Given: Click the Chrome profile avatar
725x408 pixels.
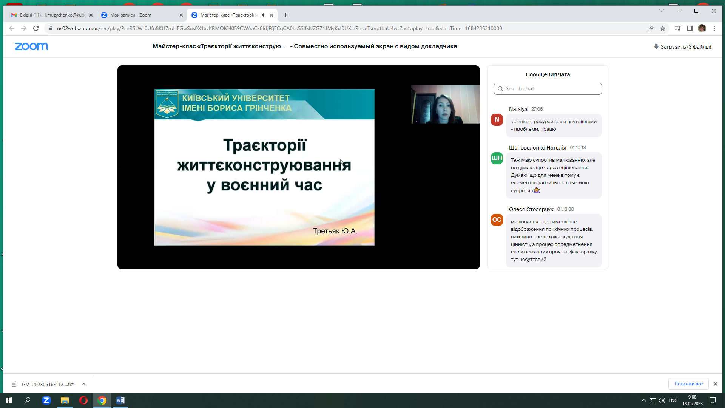Looking at the screenshot, I should pos(703,28).
